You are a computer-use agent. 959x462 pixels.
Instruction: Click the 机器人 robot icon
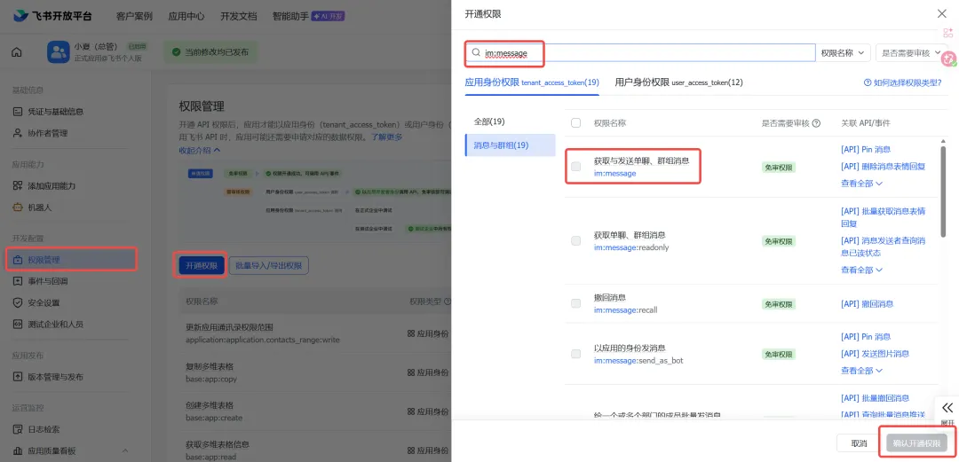[17, 208]
